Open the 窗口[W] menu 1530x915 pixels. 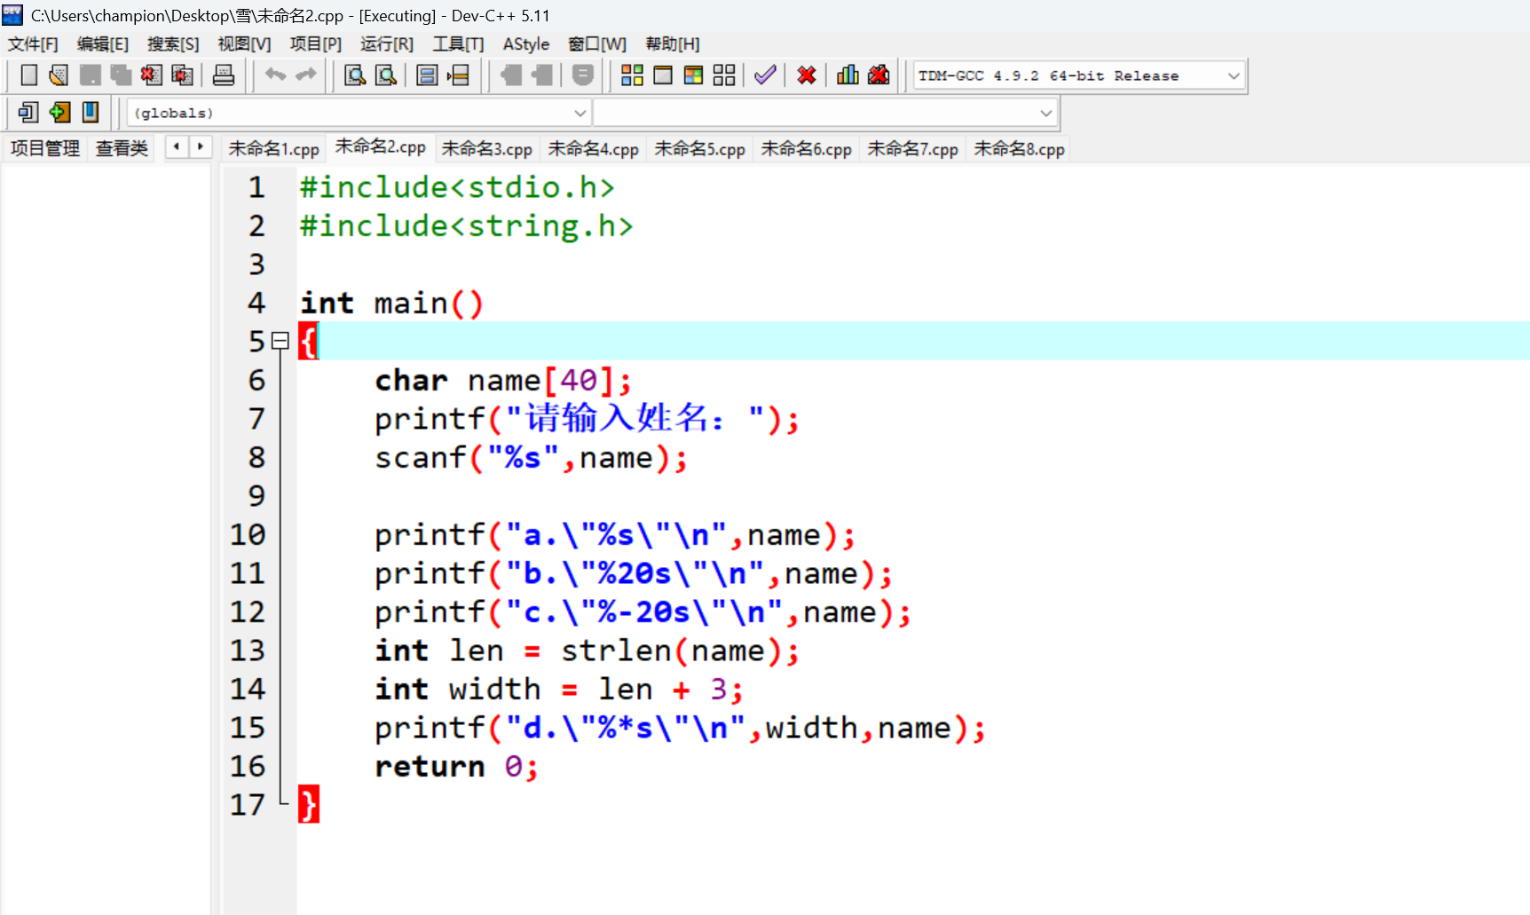[x=597, y=44]
